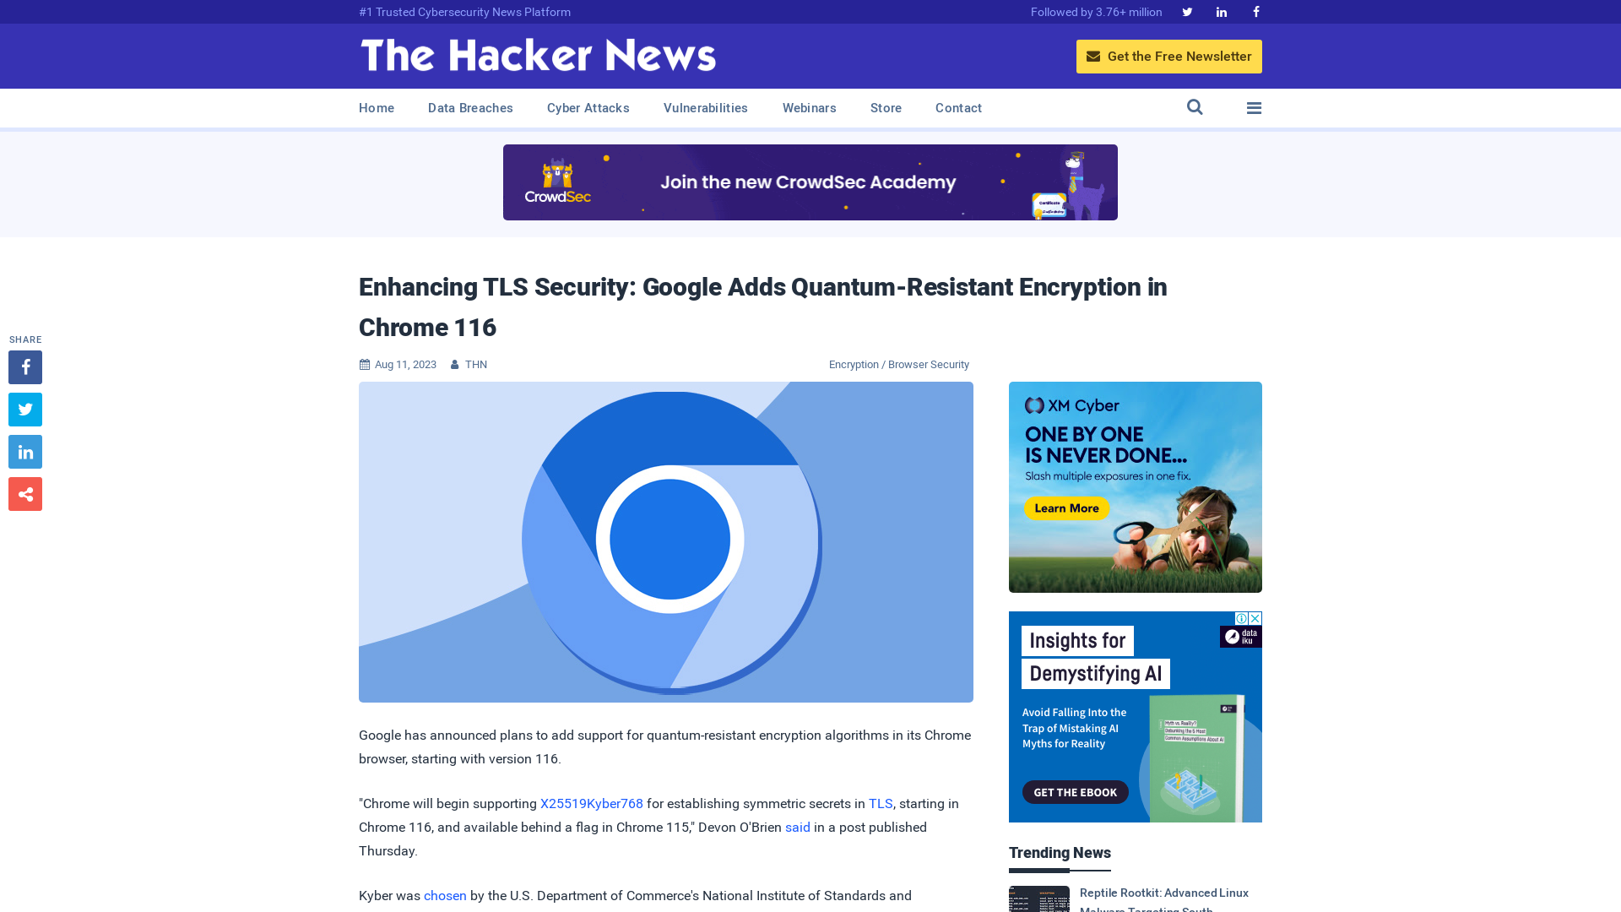1621x912 pixels.
Task: Expand the navigation hamburger menu
Action: coord(1254,107)
